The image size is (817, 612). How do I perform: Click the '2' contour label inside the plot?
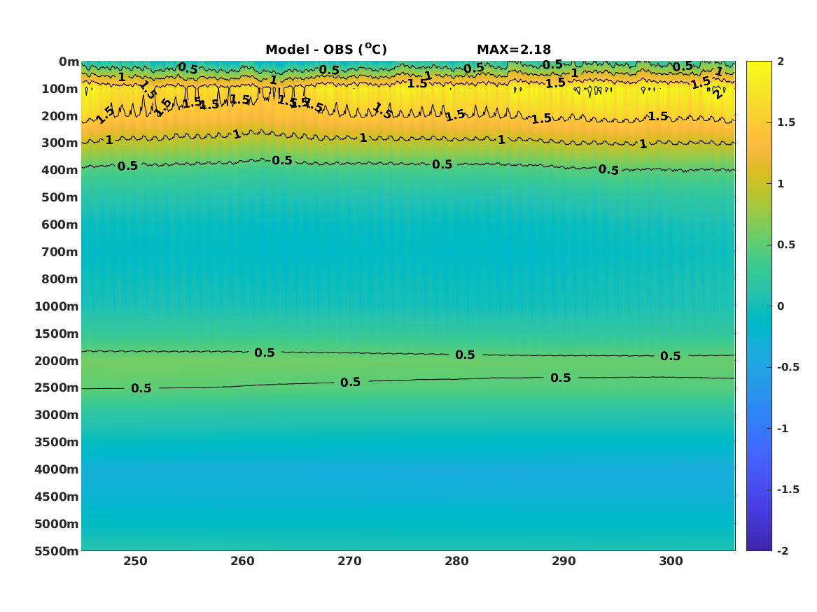[718, 94]
